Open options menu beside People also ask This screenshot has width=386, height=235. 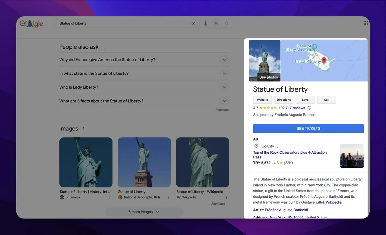point(104,47)
